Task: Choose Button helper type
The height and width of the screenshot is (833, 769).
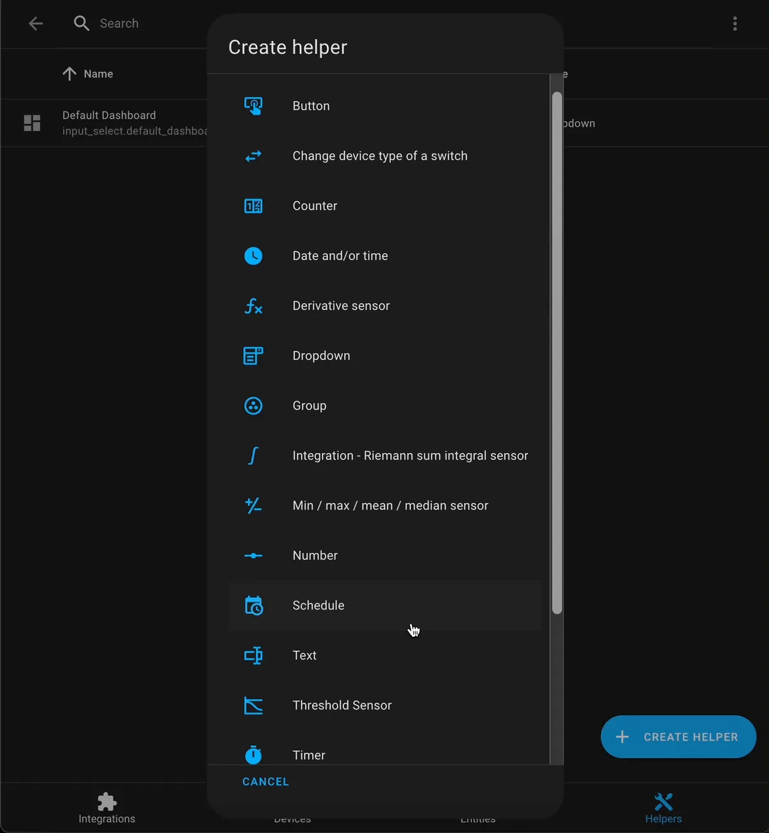Action: pyautogui.click(x=385, y=106)
